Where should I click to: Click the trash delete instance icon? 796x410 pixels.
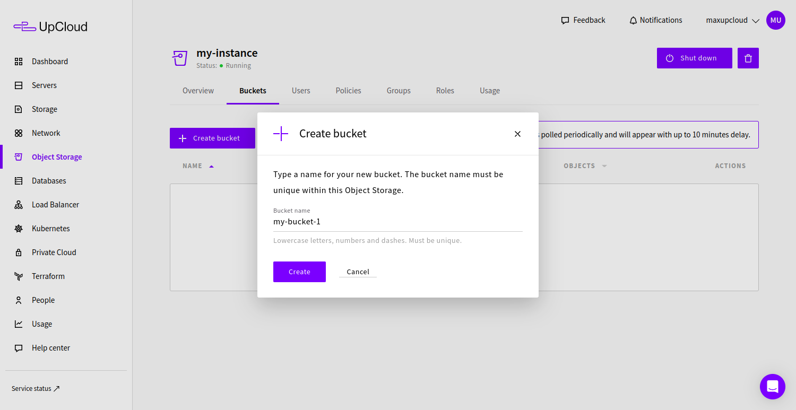(748, 58)
